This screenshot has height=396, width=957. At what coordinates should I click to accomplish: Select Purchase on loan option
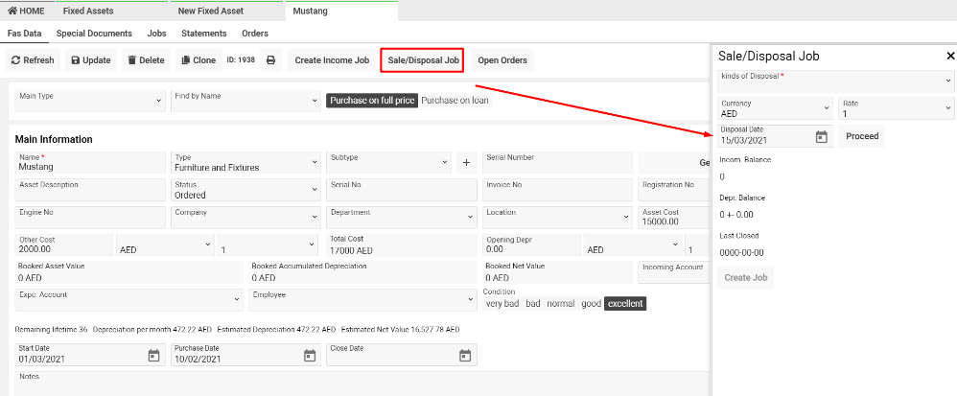pyautogui.click(x=455, y=100)
